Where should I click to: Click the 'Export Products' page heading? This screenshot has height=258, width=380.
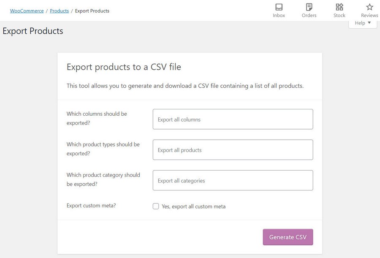[x=33, y=31]
